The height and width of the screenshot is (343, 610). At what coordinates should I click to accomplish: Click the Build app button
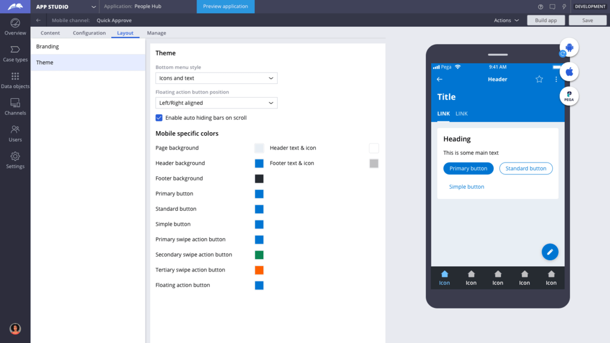pyautogui.click(x=546, y=20)
